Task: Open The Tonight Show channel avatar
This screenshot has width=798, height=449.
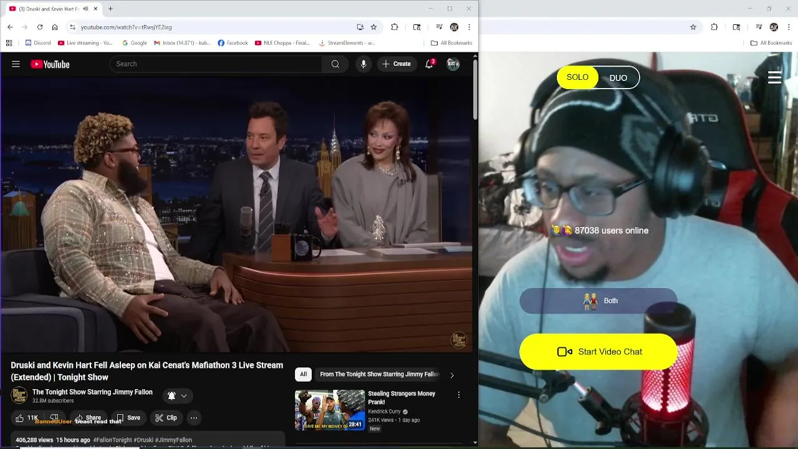Action: pyautogui.click(x=19, y=395)
